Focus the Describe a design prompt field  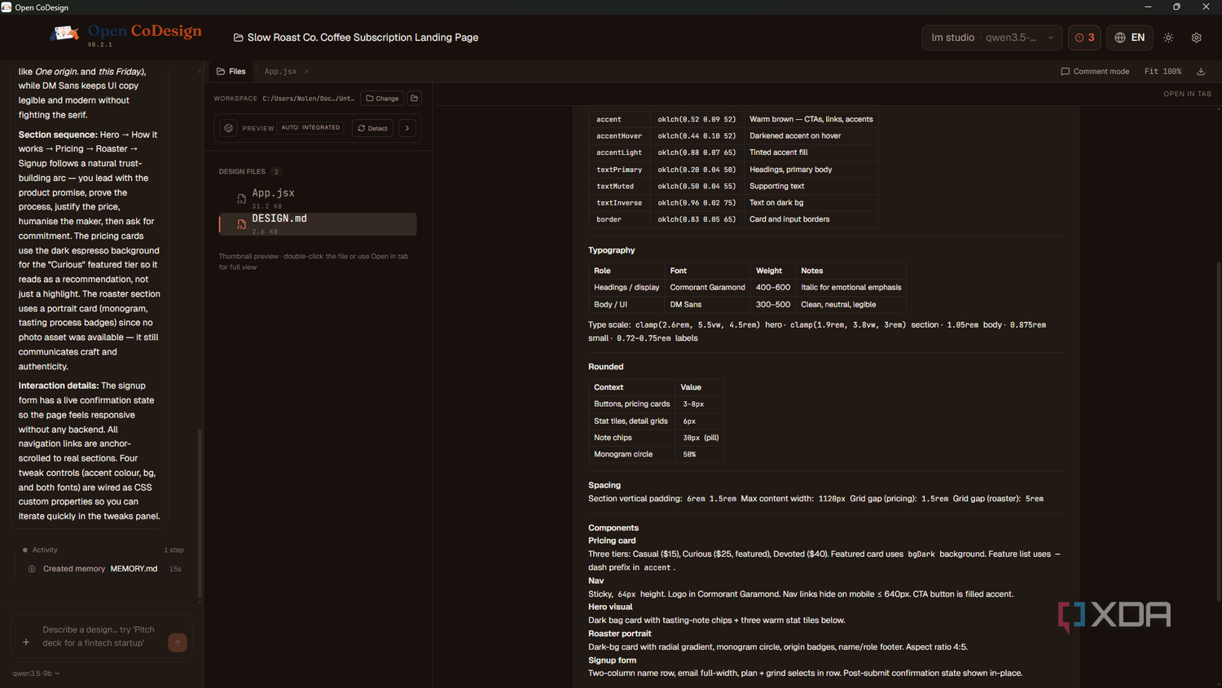(x=102, y=636)
